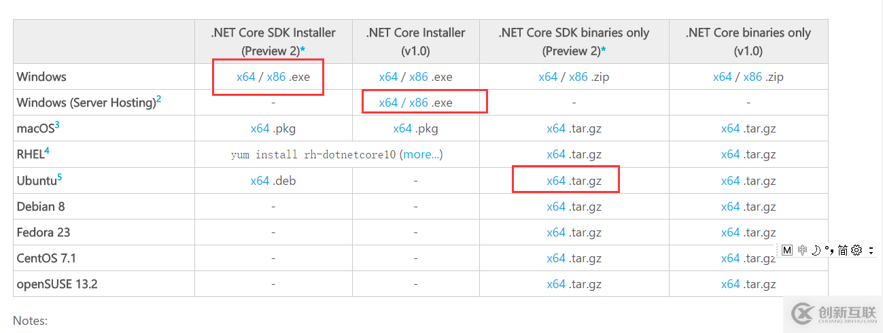This screenshot has height=333, width=883.
Task: Open the RHEL "more..." link
Action: (x=422, y=154)
